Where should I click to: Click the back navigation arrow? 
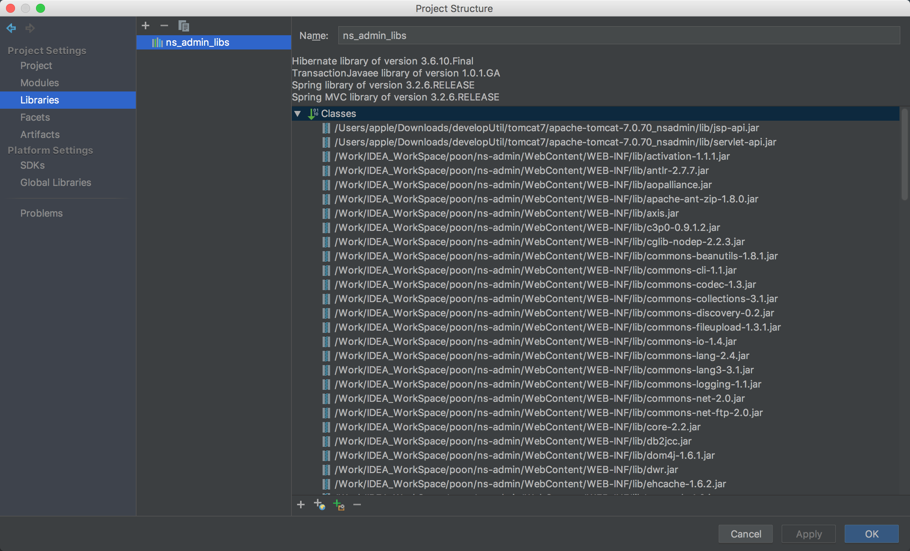[x=11, y=28]
